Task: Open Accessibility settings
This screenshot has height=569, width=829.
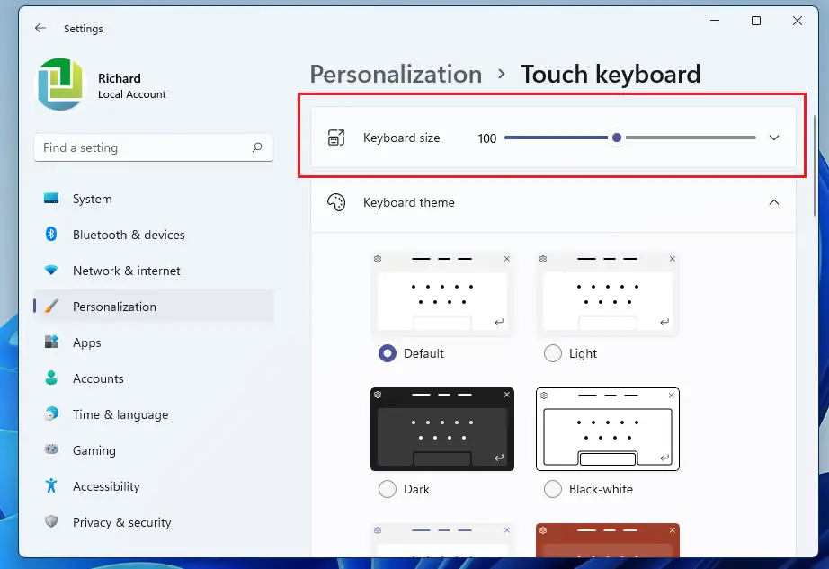Action: point(154,486)
